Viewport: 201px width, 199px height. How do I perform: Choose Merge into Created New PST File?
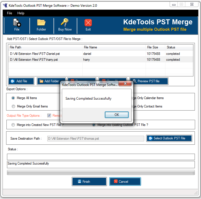13,125
